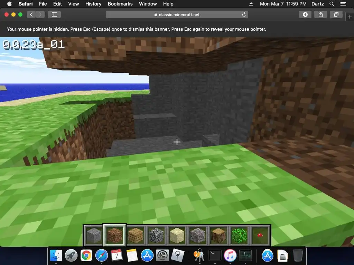Image resolution: width=354 pixels, height=265 pixels.
Task: Open the first App Store icon in the Dock
Action: click(147, 256)
